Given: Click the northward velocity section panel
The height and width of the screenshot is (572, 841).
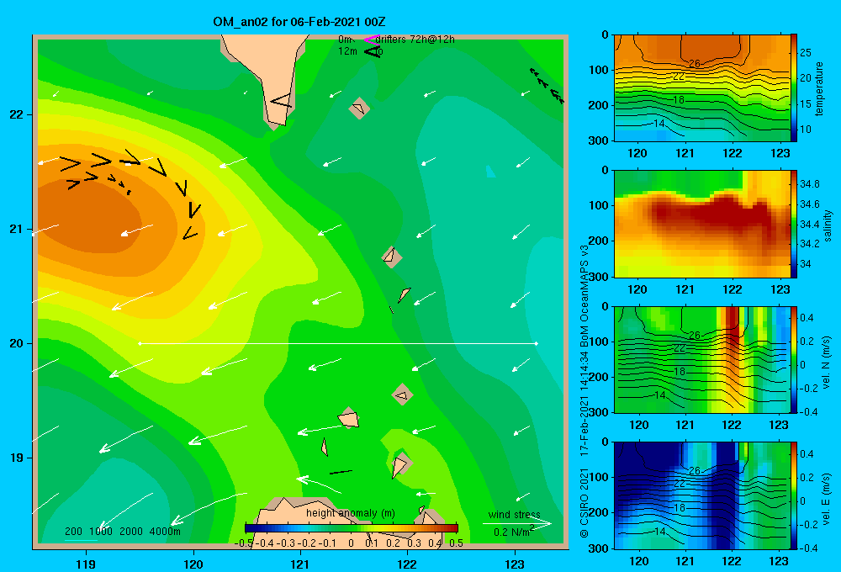Looking at the screenshot, I should click(702, 360).
